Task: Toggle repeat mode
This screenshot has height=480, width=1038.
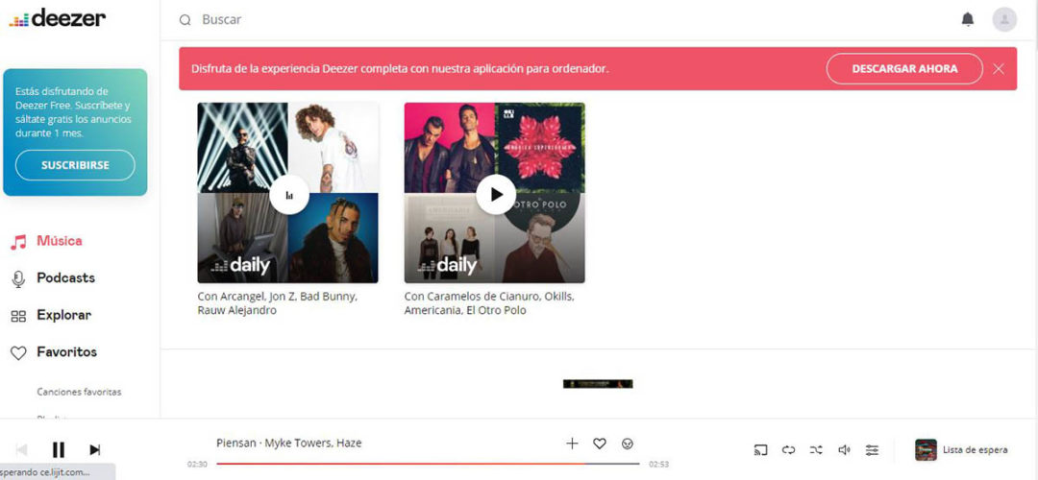Action: (x=788, y=450)
